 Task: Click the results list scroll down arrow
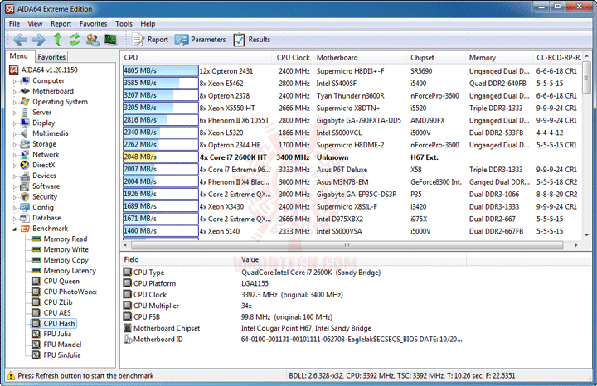coord(587,235)
